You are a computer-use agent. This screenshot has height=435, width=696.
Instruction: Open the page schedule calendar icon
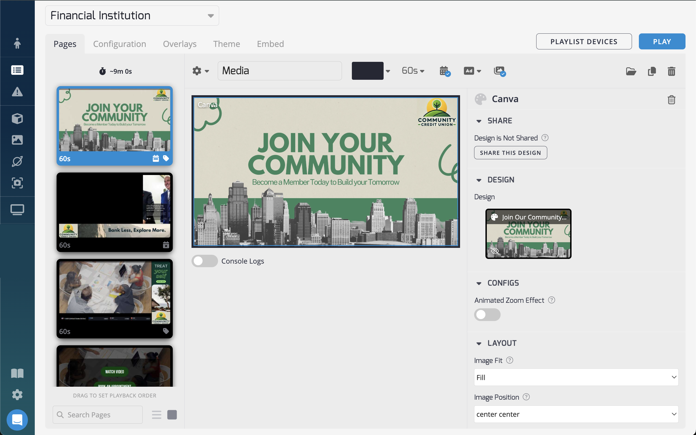click(x=444, y=71)
